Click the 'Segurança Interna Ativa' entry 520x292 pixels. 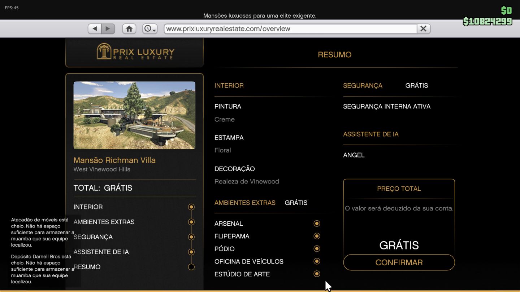click(387, 107)
